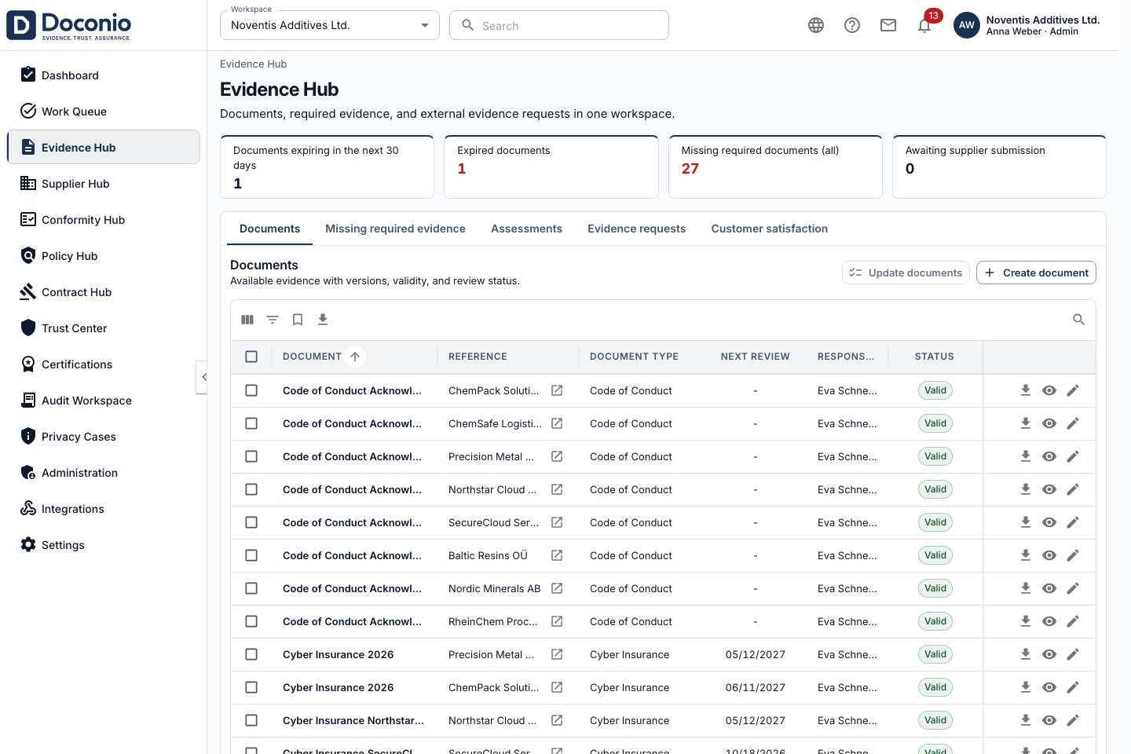1131x754 pixels.
Task: Go to Dashboard in the sidebar
Action: click(103, 75)
